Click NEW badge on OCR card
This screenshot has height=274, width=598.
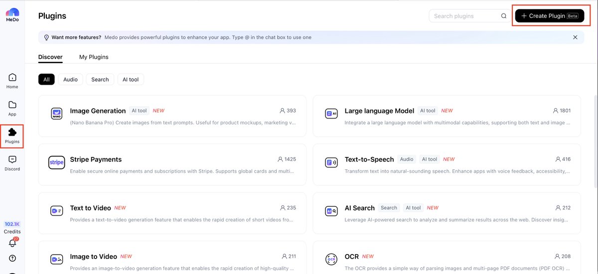368,257
